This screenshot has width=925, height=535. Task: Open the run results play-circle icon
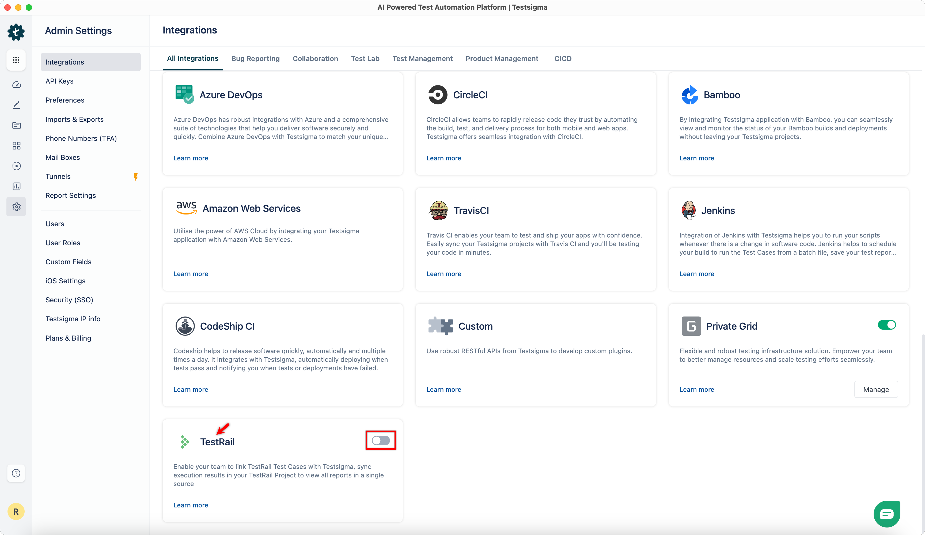click(16, 166)
